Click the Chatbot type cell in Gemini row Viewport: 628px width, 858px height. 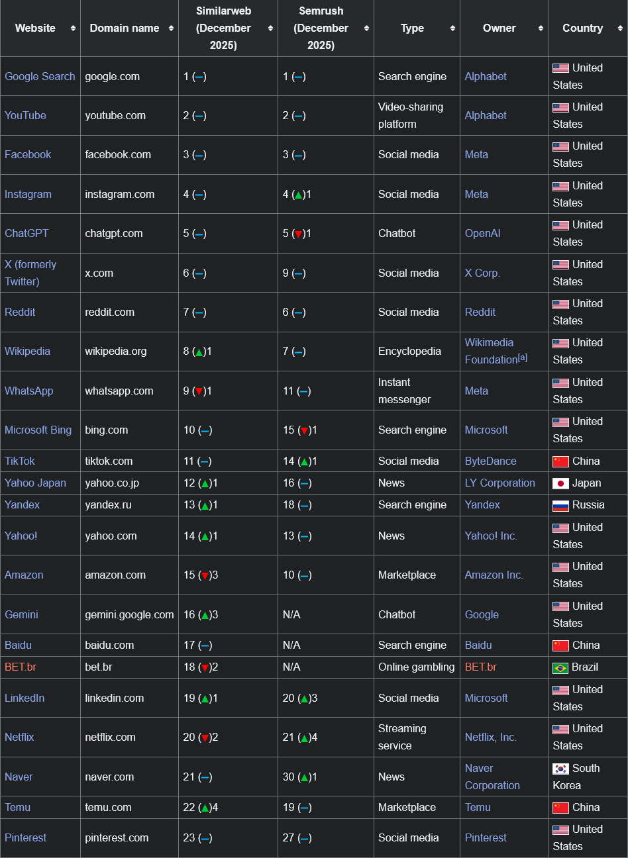coord(417,614)
